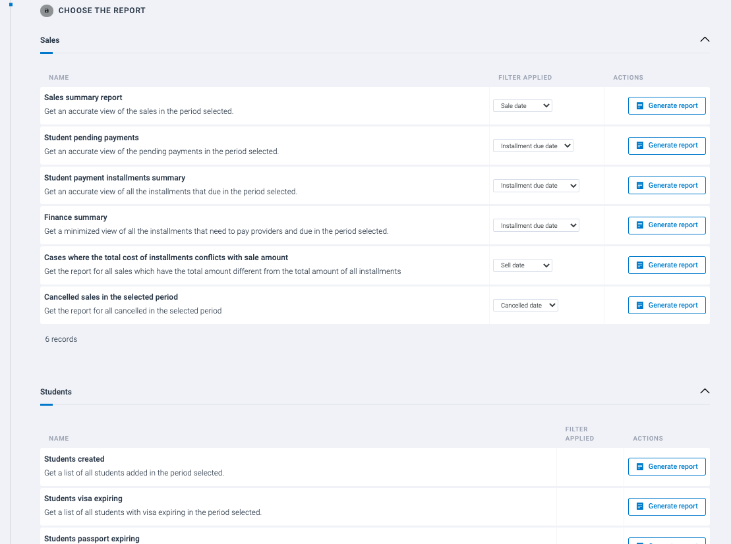The width and height of the screenshot is (731, 544).
Task: Generate the Student payment installments summary report
Action: pyautogui.click(x=666, y=185)
